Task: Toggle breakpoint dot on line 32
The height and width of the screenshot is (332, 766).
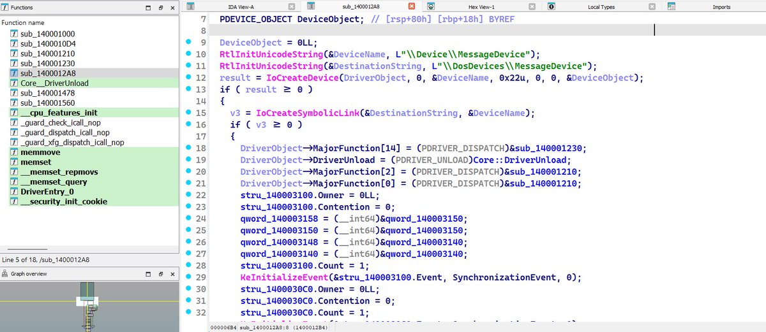Action: coord(190,312)
